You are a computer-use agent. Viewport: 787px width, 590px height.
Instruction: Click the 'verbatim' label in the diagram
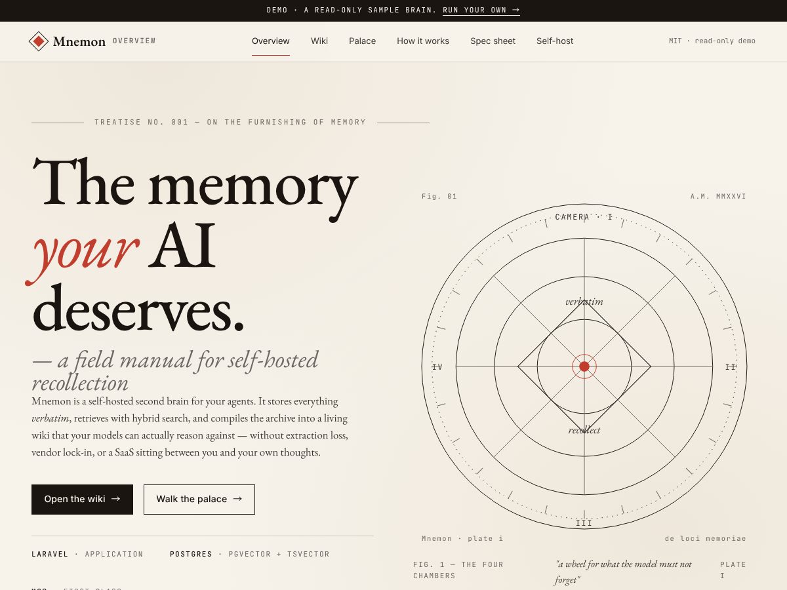click(584, 302)
